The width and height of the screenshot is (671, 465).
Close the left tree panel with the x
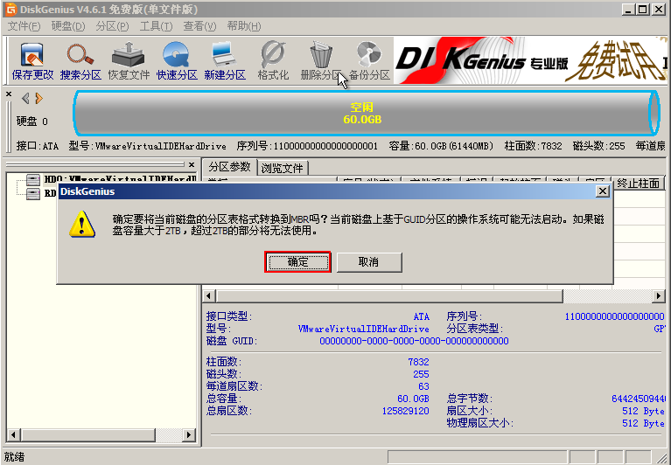click(x=192, y=164)
